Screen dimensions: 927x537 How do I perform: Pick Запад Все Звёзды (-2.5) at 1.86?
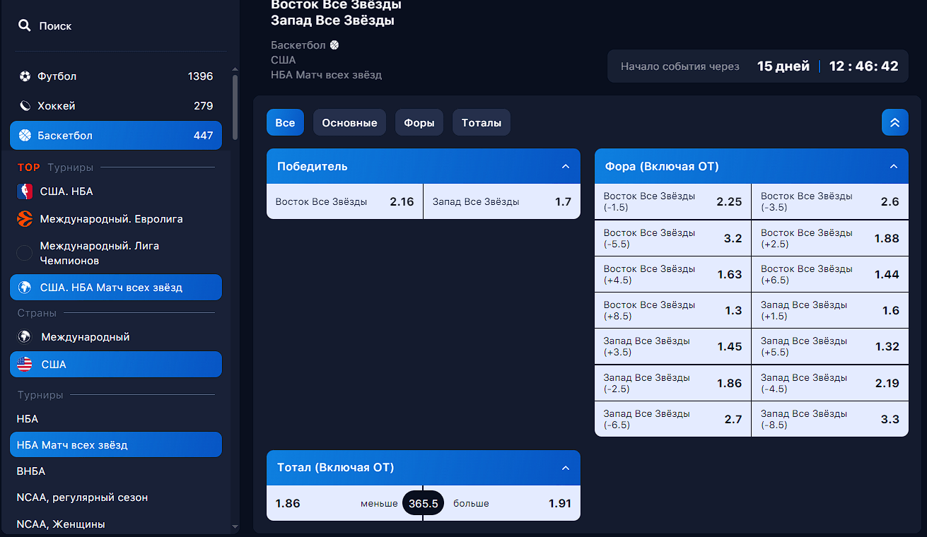672,383
